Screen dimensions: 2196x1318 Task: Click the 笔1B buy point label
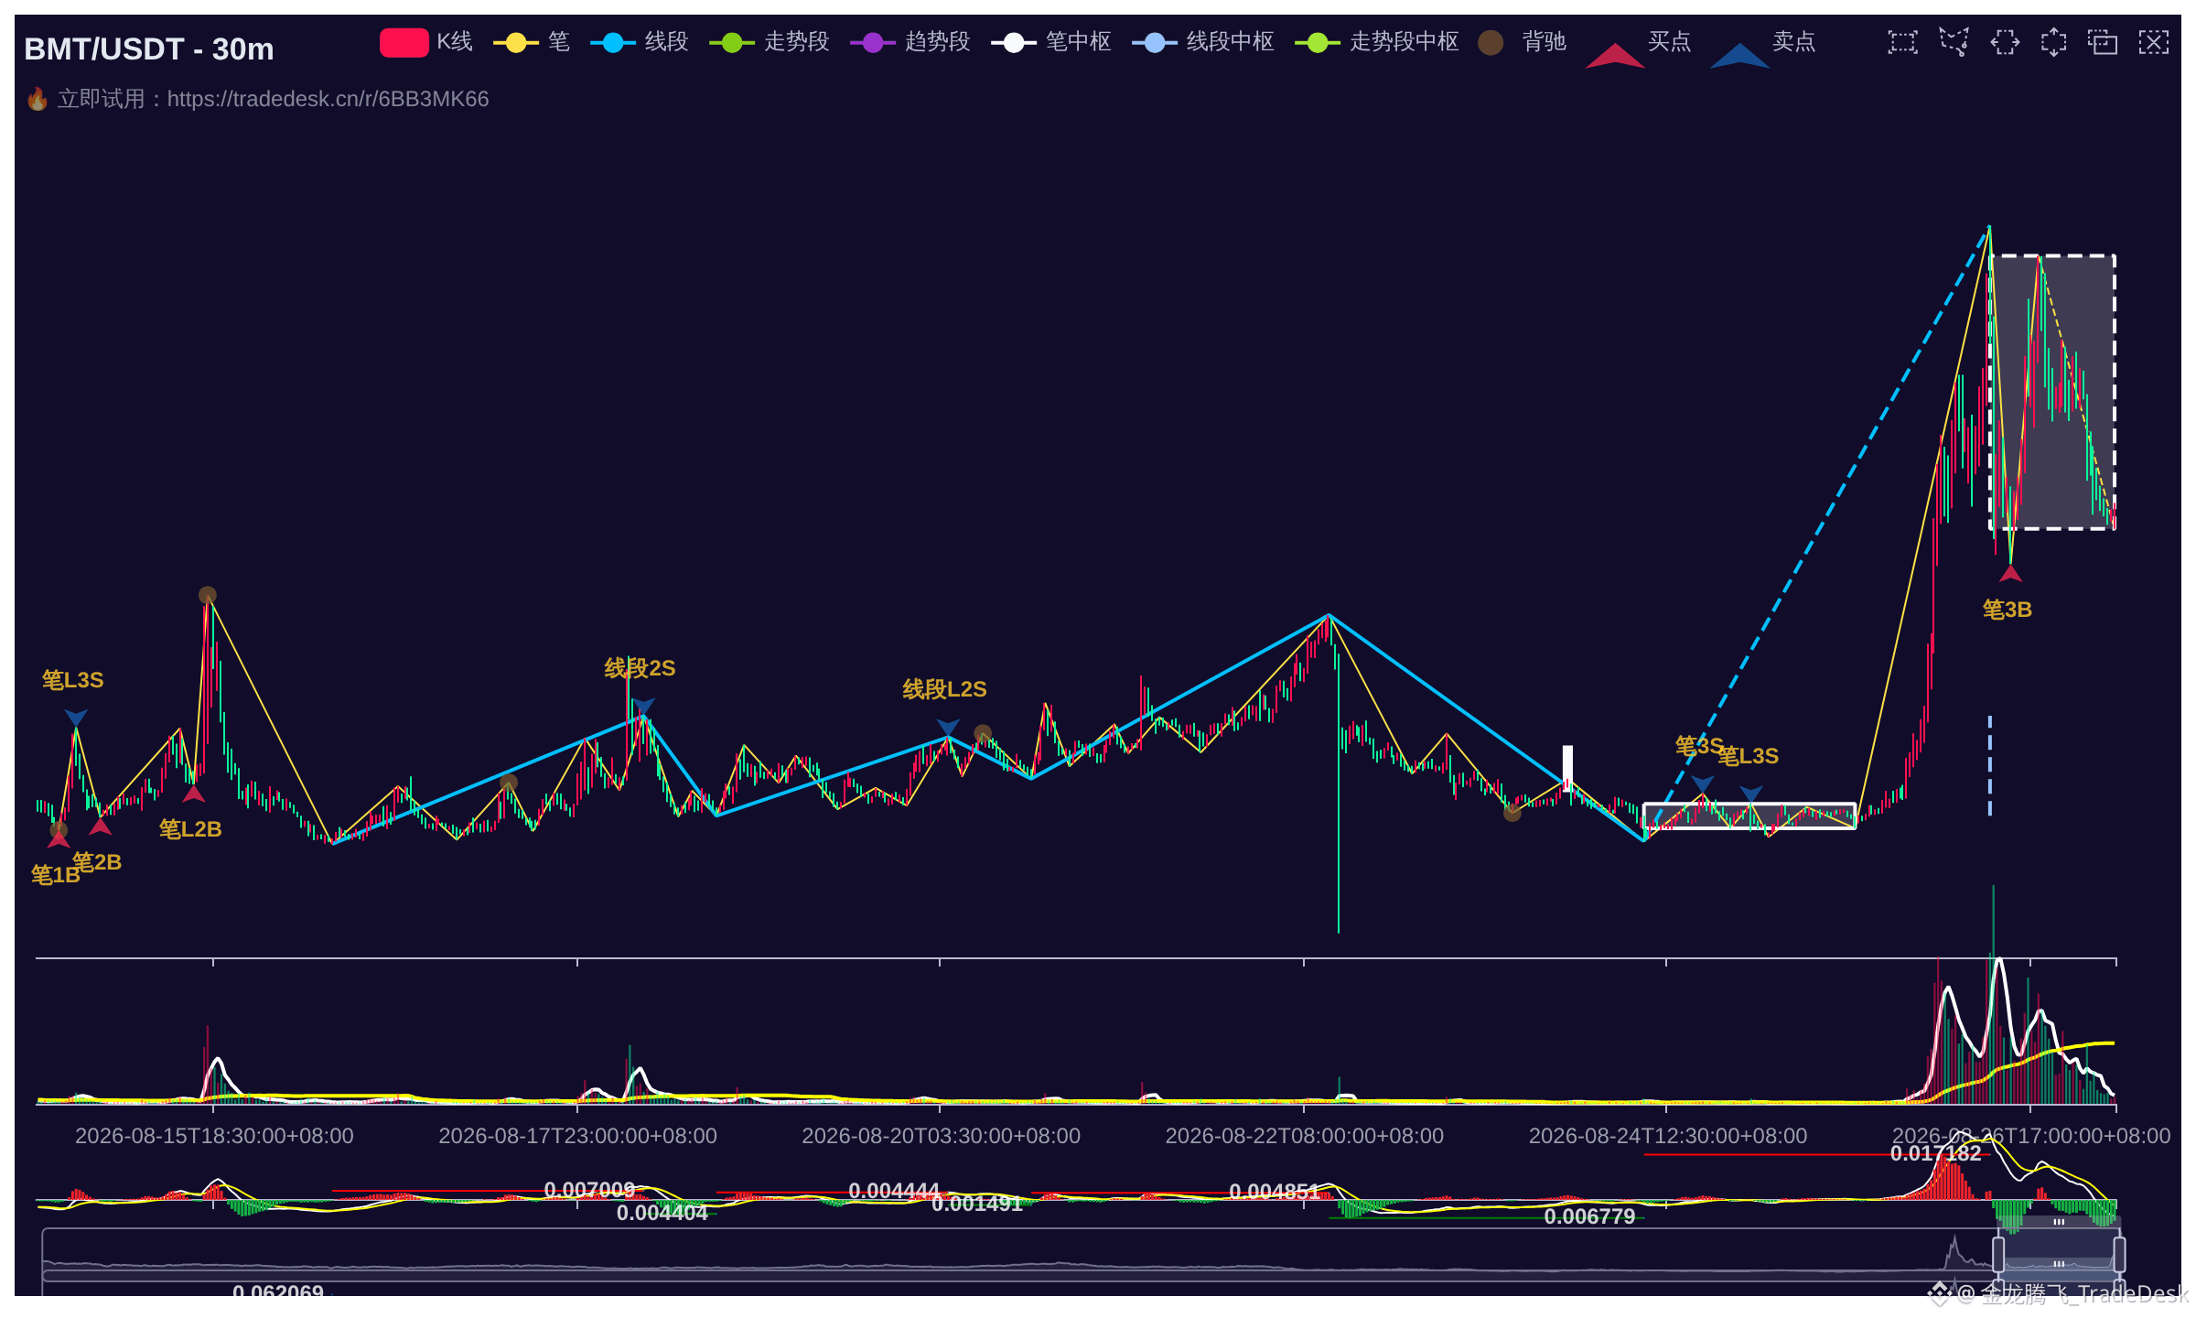click(56, 875)
